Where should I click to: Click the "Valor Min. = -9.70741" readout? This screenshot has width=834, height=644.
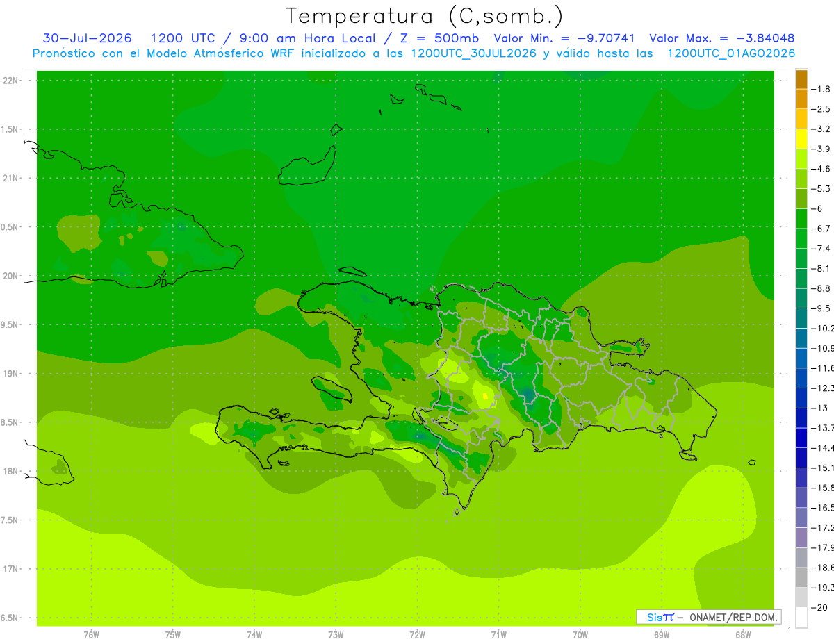pyautogui.click(x=564, y=39)
